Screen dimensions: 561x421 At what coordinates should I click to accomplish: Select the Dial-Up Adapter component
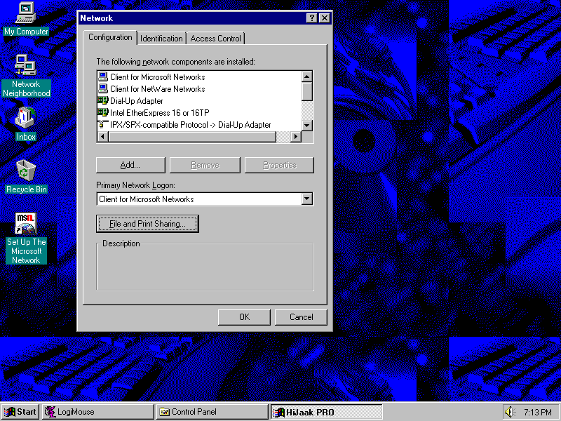[x=136, y=101]
